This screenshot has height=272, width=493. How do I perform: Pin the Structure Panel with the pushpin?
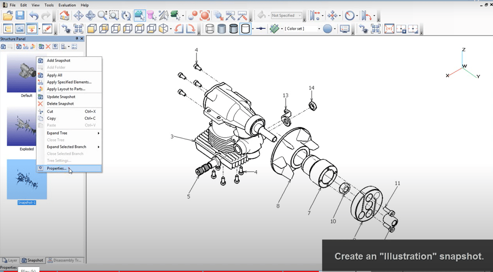tap(76, 38)
